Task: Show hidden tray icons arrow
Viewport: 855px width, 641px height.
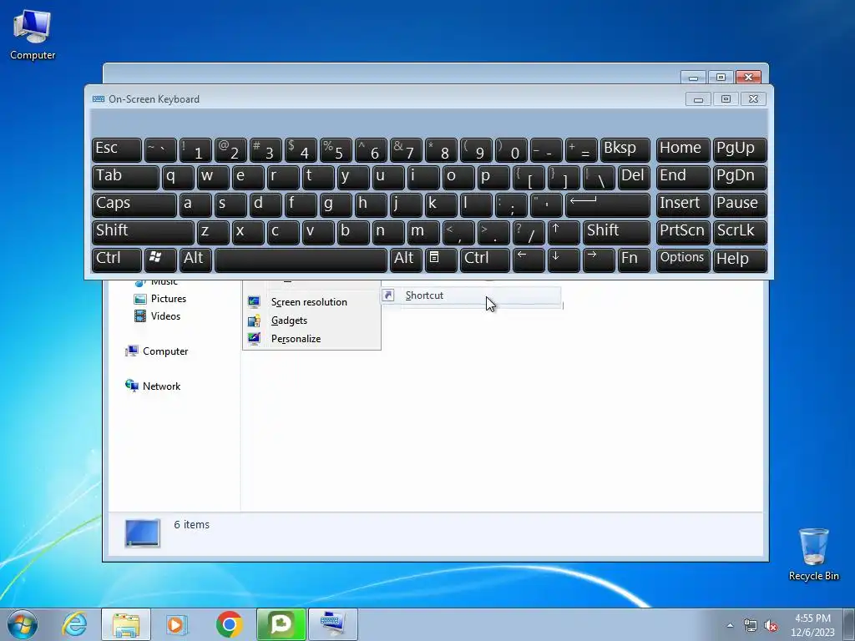Action: pyautogui.click(x=730, y=625)
